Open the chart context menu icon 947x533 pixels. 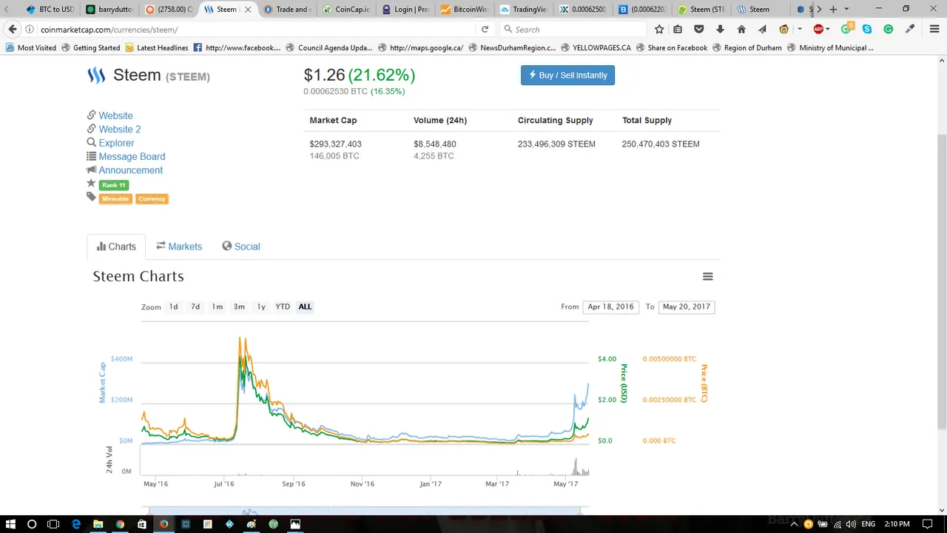coord(707,277)
